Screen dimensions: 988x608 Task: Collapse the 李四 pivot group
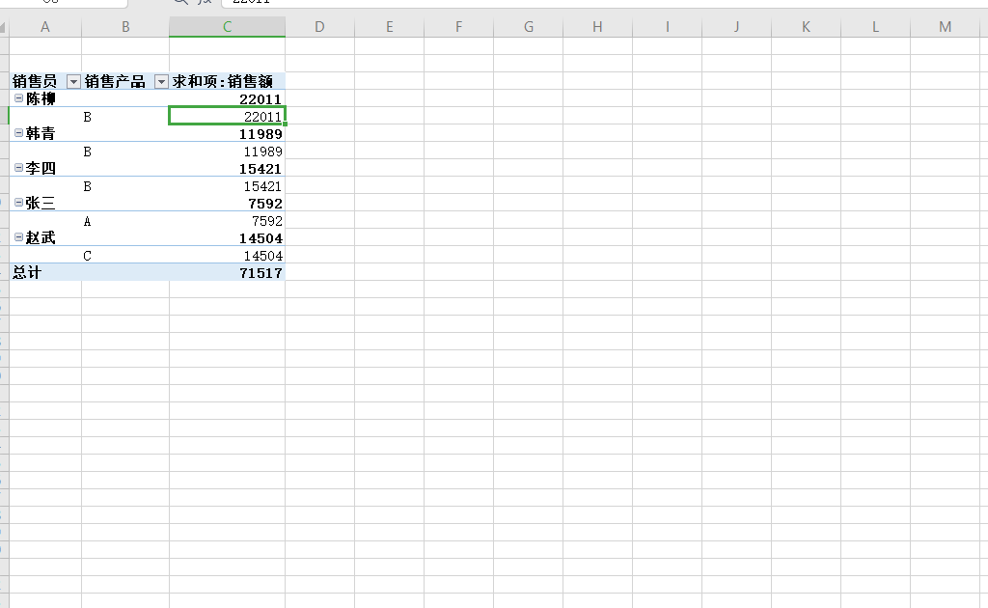click(18, 168)
